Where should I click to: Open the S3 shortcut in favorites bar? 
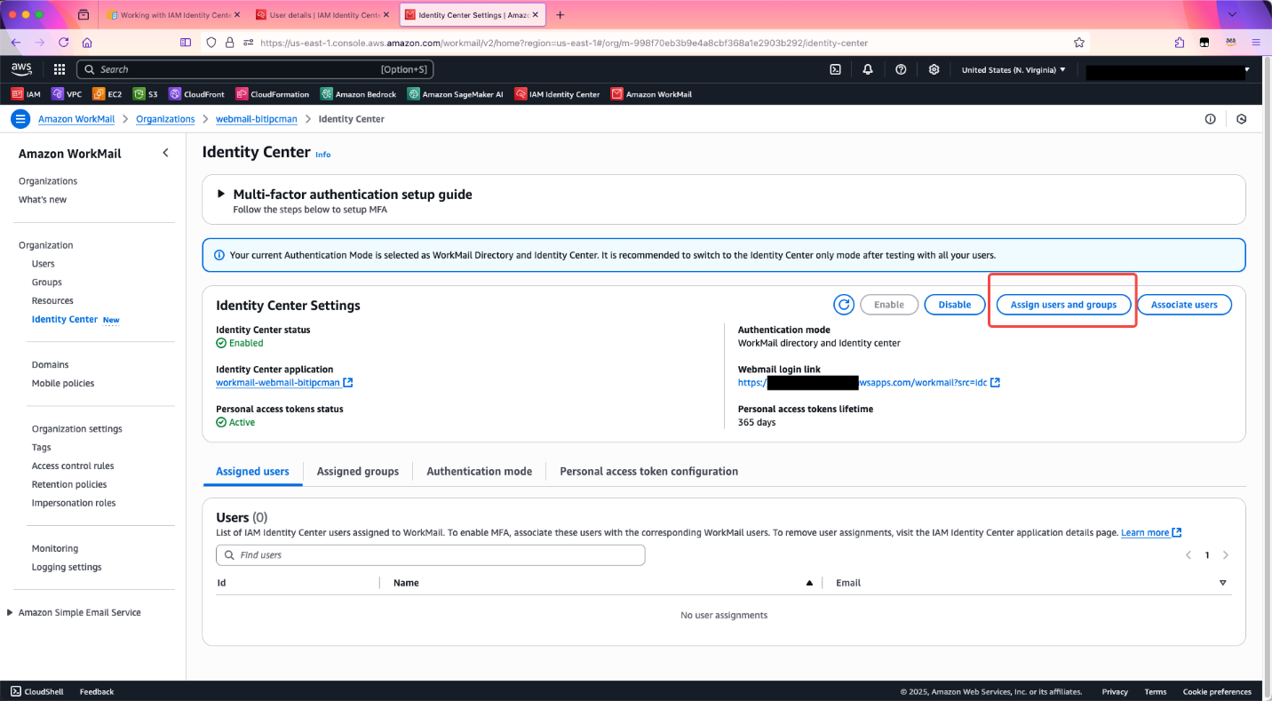(x=146, y=94)
